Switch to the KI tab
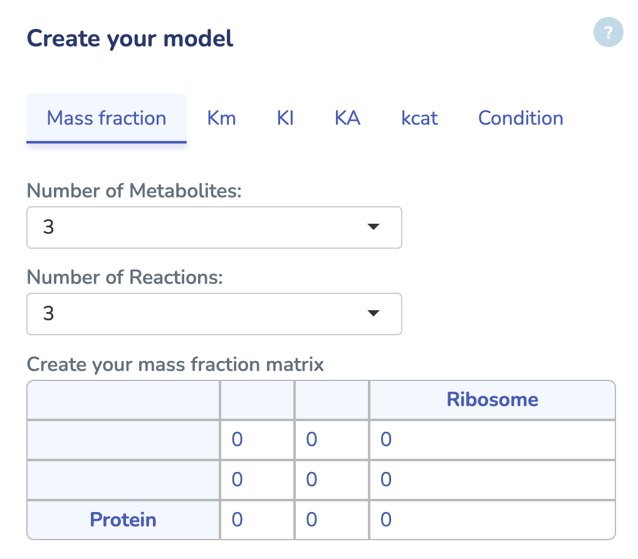638x559 pixels. (x=285, y=118)
